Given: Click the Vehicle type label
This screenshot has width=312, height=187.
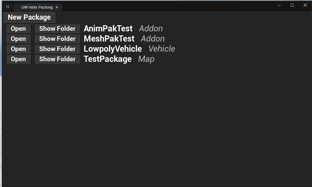Looking at the screenshot, I should pyautogui.click(x=162, y=49).
